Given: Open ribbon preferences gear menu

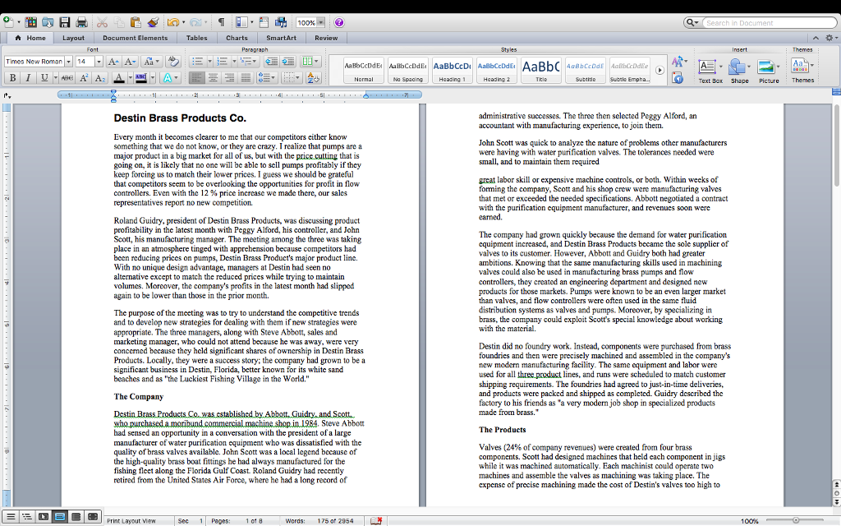Looking at the screenshot, I should [x=830, y=38].
